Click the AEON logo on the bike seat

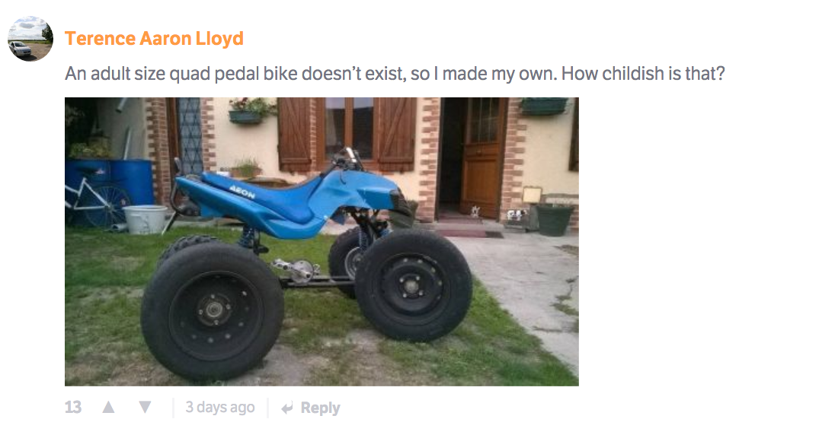click(242, 192)
